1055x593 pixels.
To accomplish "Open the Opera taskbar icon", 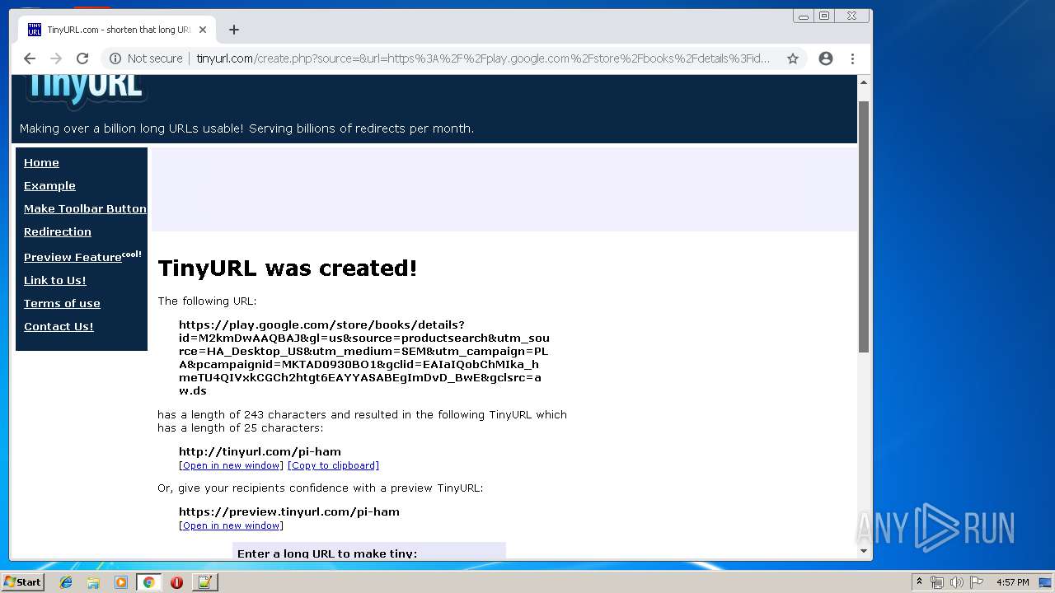I will [176, 582].
